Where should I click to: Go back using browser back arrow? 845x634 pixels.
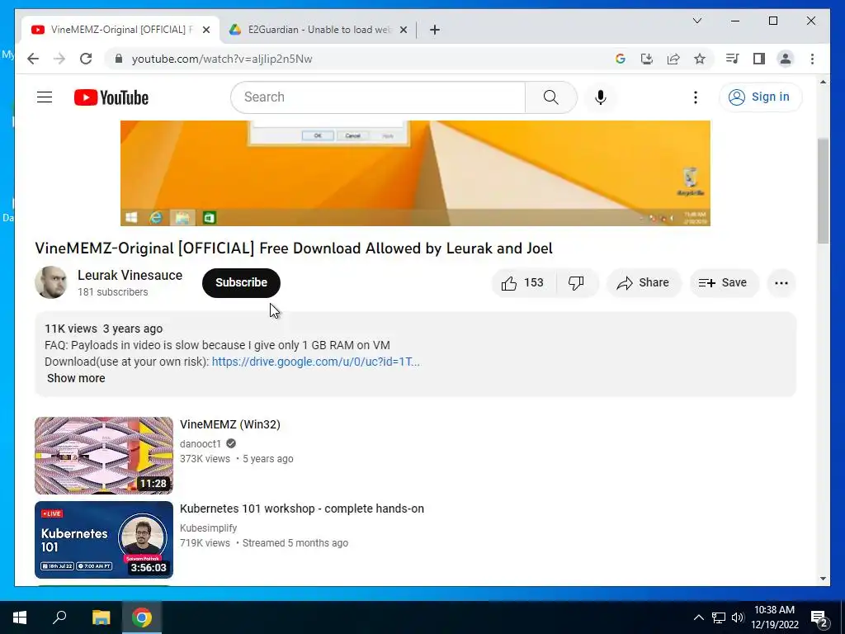[x=33, y=59]
